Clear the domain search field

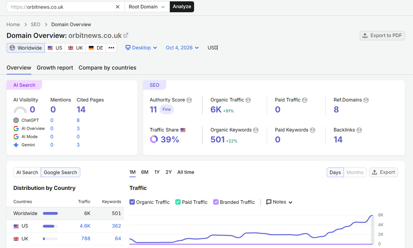117,7
